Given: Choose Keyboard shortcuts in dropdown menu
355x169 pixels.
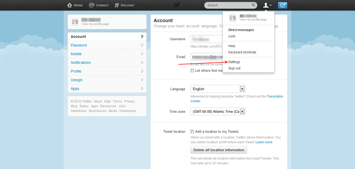Looking at the screenshot, I should point(242,52).
